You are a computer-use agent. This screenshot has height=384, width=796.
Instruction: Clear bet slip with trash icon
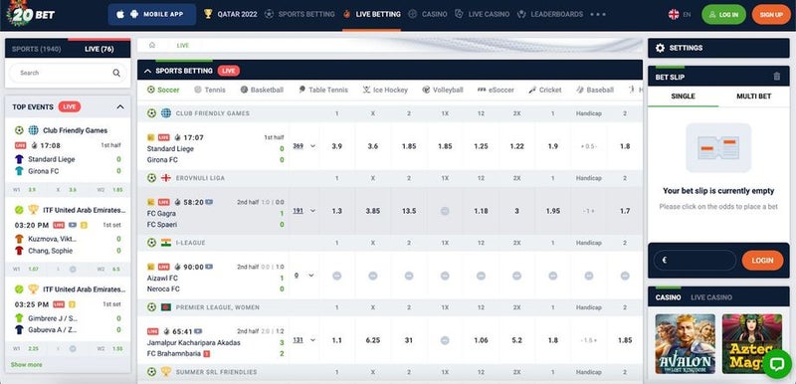[776, 77]
